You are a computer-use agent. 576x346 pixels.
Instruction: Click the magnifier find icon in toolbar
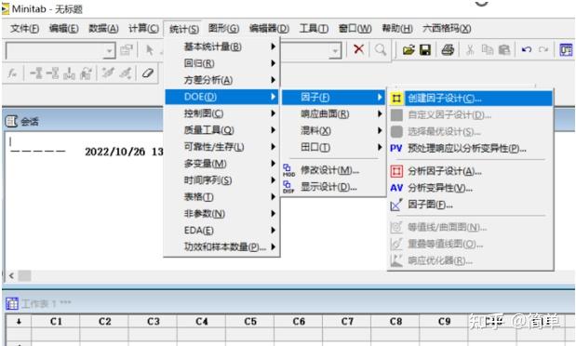(381, 49)
